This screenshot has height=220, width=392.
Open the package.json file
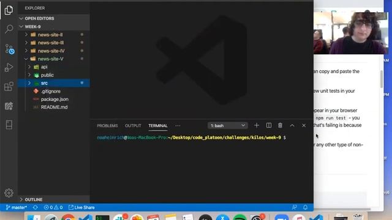pyautogui.click(x=55, y=99)
